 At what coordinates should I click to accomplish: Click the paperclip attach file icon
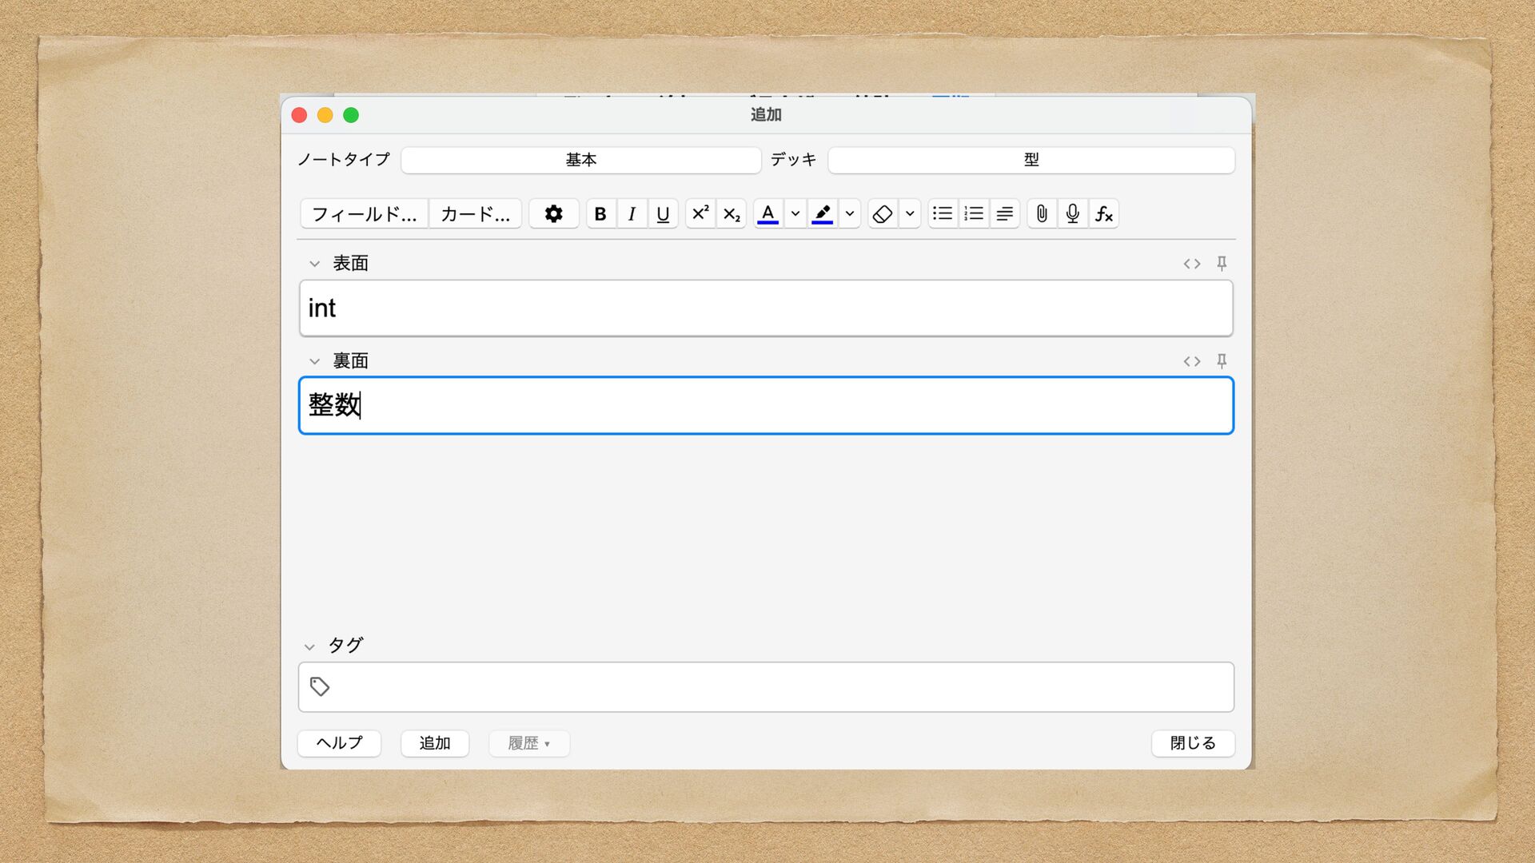(1042, 214)
